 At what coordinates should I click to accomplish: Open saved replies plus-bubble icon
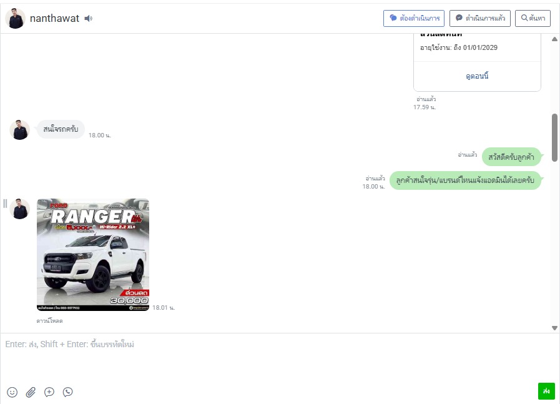pyautogui.click(x=49, y=392)
